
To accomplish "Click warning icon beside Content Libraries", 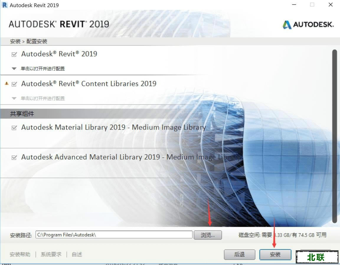I will (7, 84).
